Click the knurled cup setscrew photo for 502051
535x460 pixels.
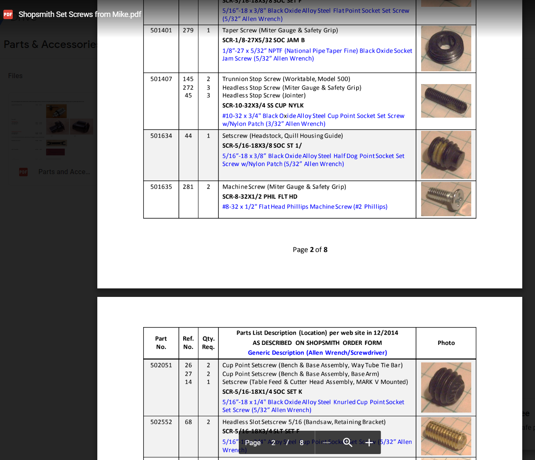pyautogui.click(x=446, y=387)
